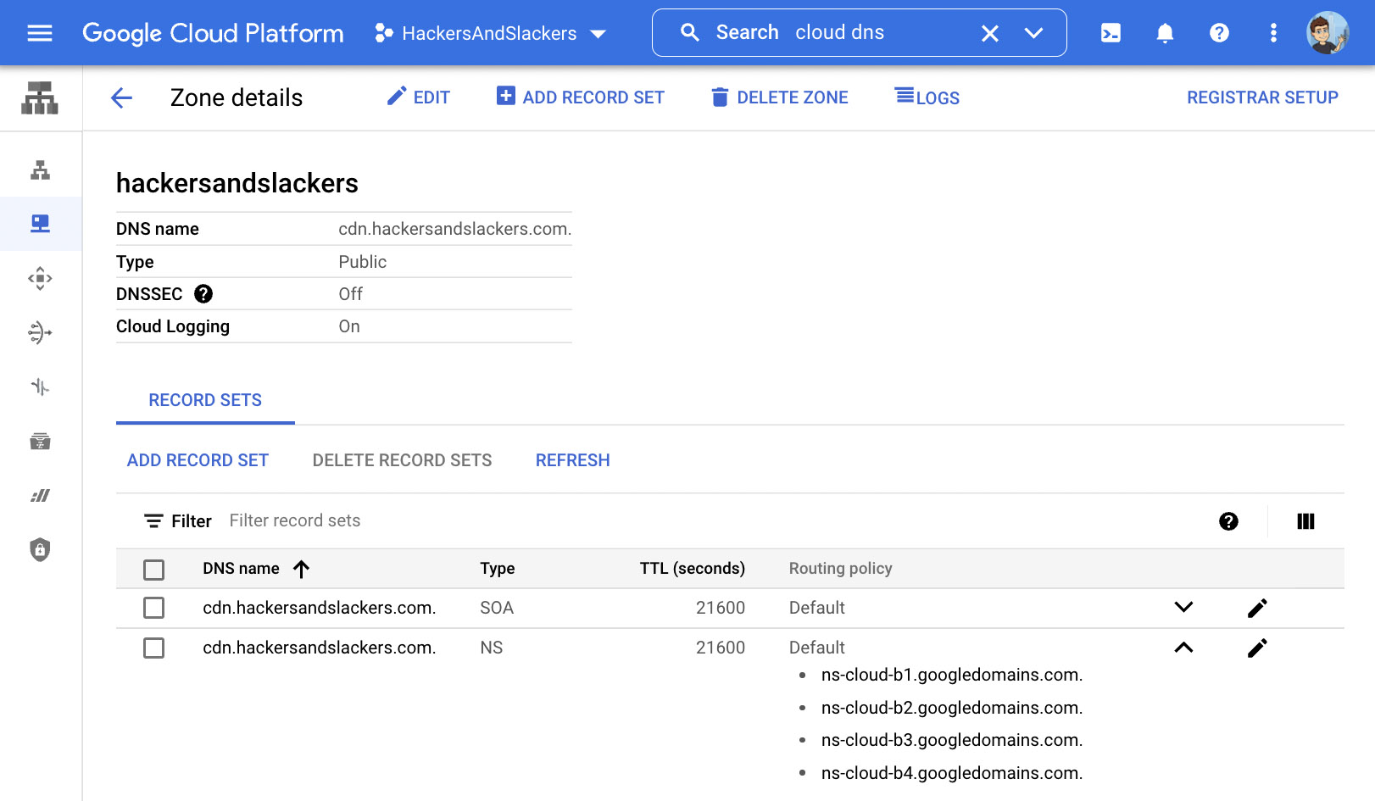The width and height of the screenshot is (1375, 801).
Task: Click the Filter record sets input
Action: point(294,520)
